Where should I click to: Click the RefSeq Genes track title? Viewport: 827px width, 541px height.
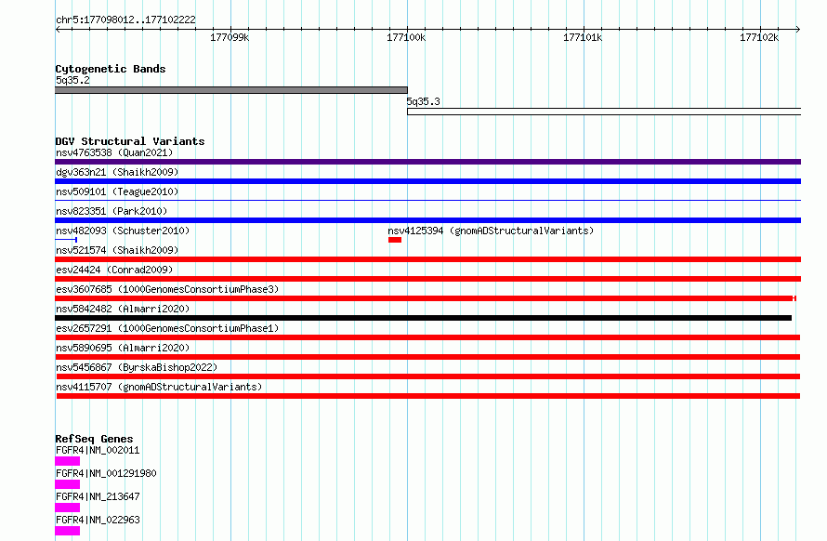(94, 439)
